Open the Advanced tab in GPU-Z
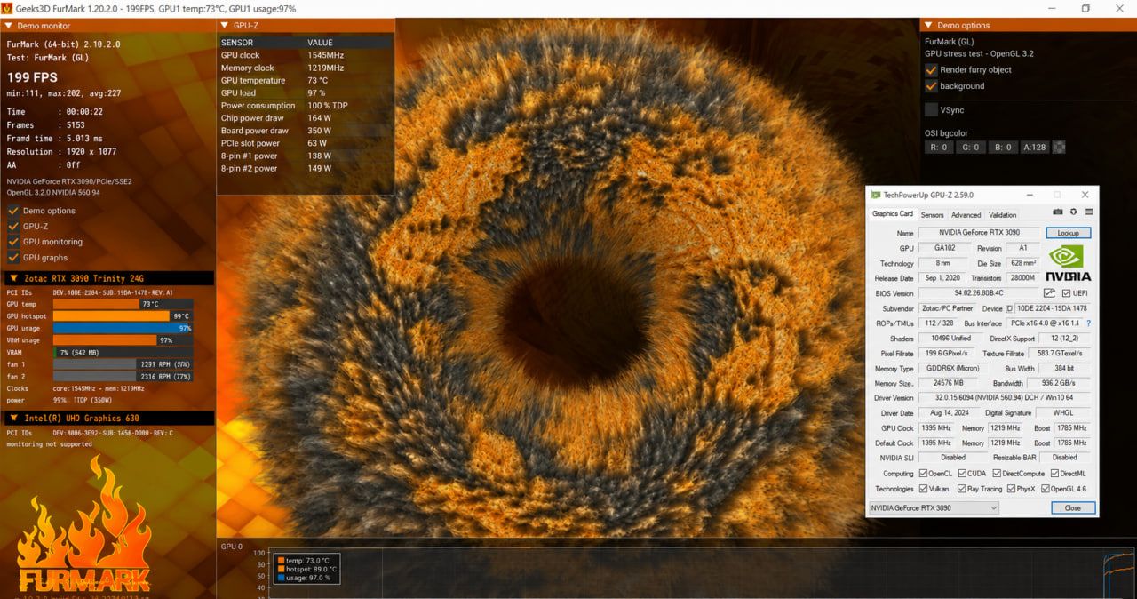Image resolution: width=1137 pixels, height=599 pixels. point(966,215)
